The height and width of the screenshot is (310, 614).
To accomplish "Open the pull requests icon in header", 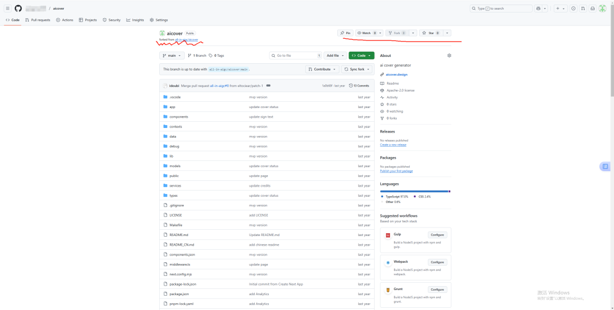I will tap(583, 9).
